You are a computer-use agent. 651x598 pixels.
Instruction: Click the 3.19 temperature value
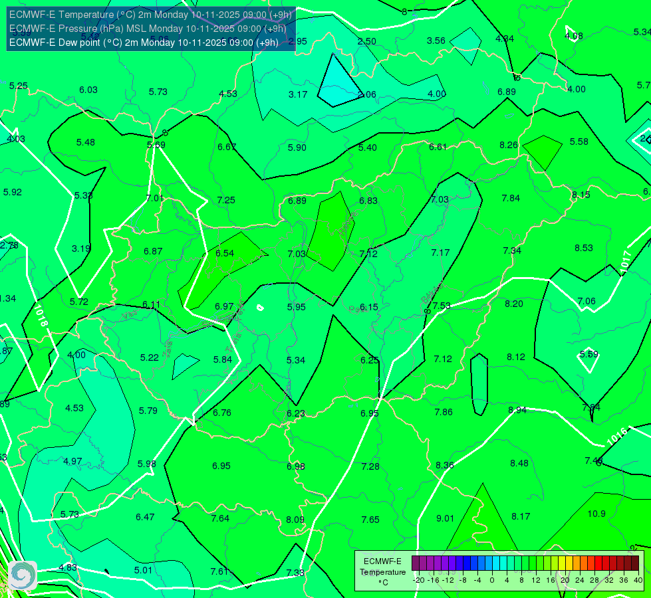tap(81, 249)
